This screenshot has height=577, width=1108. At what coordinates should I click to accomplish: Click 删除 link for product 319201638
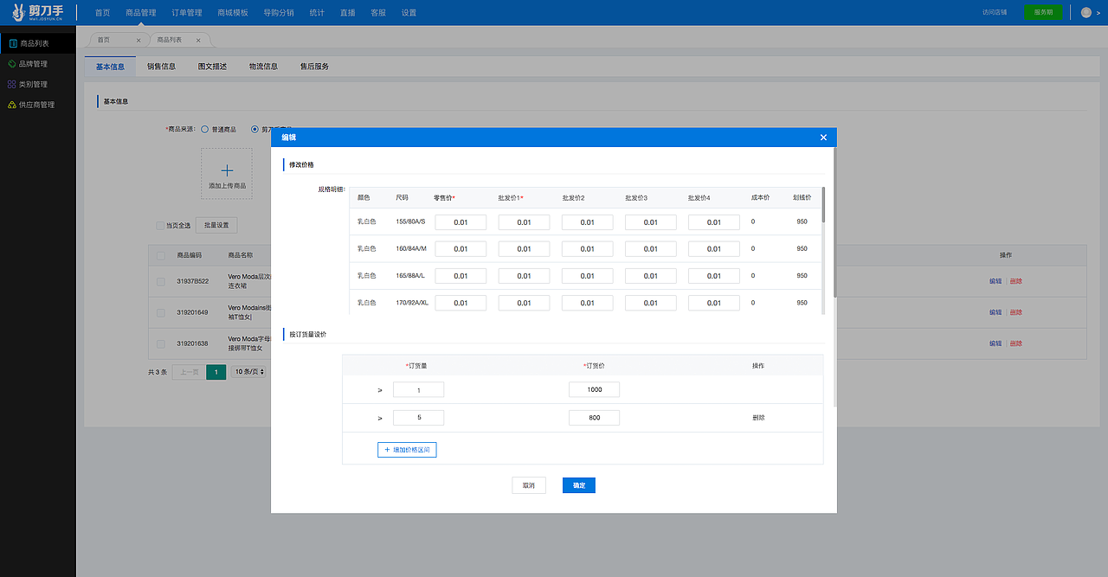(x=1016, y=343)
